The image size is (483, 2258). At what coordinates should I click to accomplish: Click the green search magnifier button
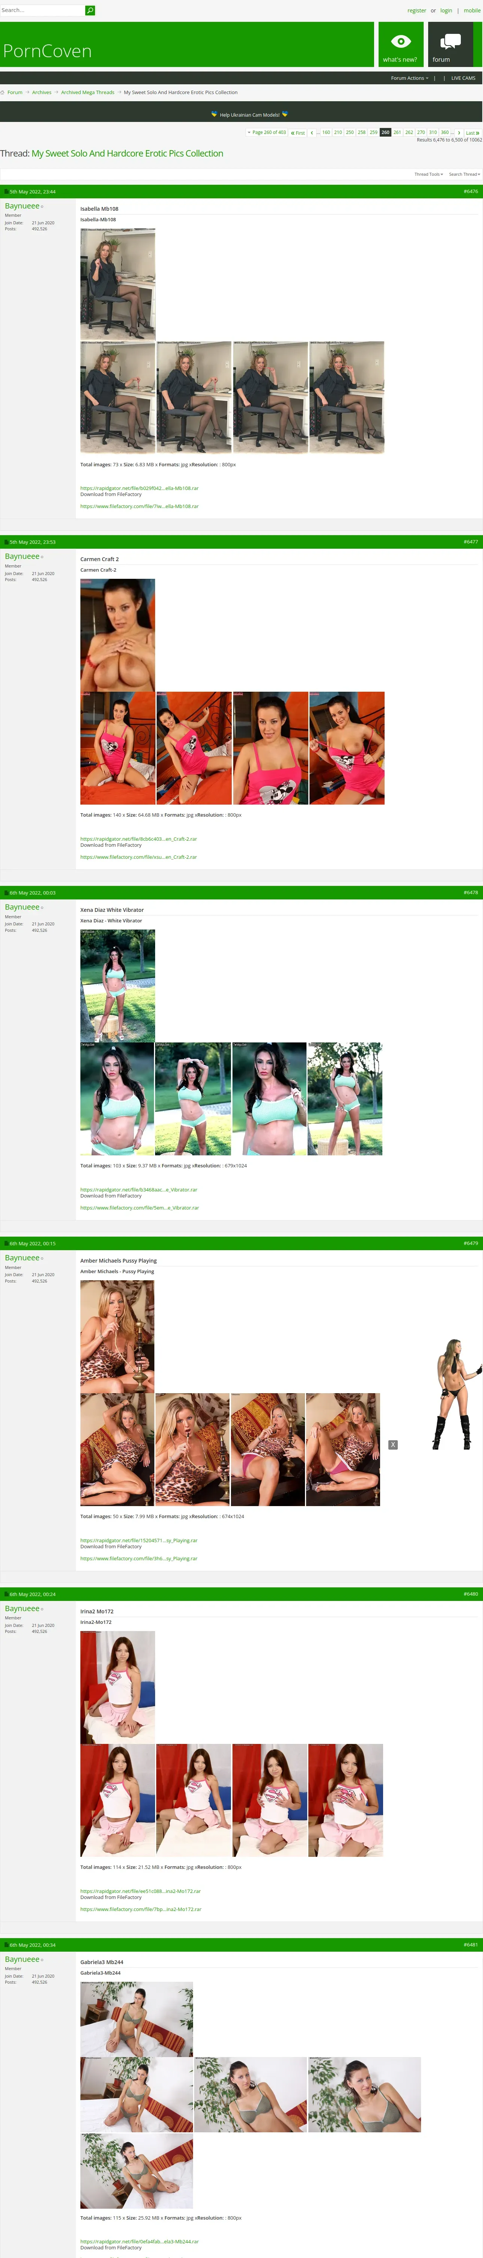(89, 11)
